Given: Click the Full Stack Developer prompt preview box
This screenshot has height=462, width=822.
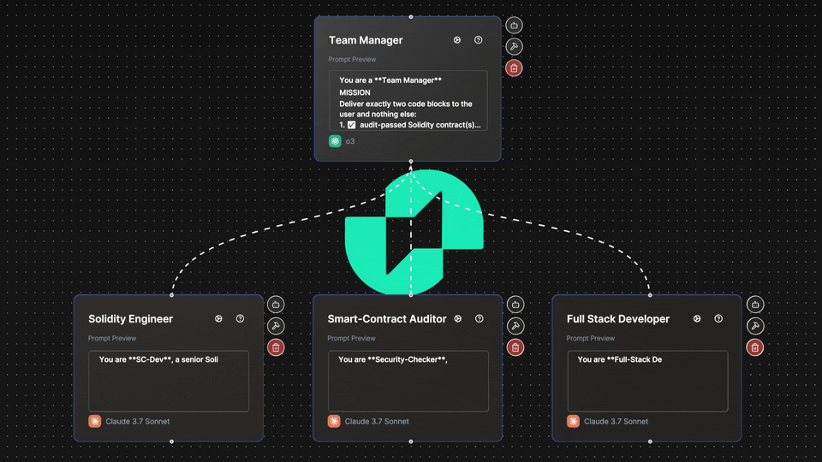Looking at the screenshot, I should click(x=647, y=381).
